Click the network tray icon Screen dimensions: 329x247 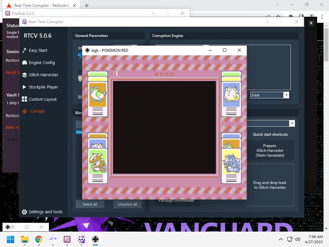(290, 239)
